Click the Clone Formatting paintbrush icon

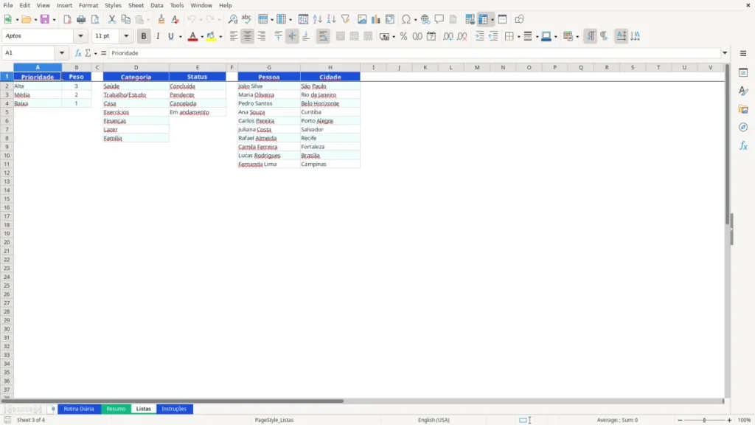[x=161, y=19]
